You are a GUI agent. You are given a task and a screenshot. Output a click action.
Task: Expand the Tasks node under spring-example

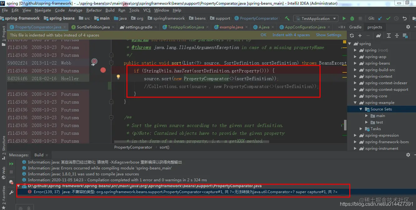pyautogui.click(x=361, y=129)
